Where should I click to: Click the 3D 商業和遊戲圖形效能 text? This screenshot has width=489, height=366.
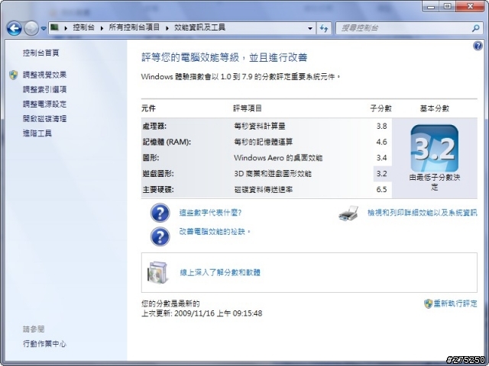point(273,174)
